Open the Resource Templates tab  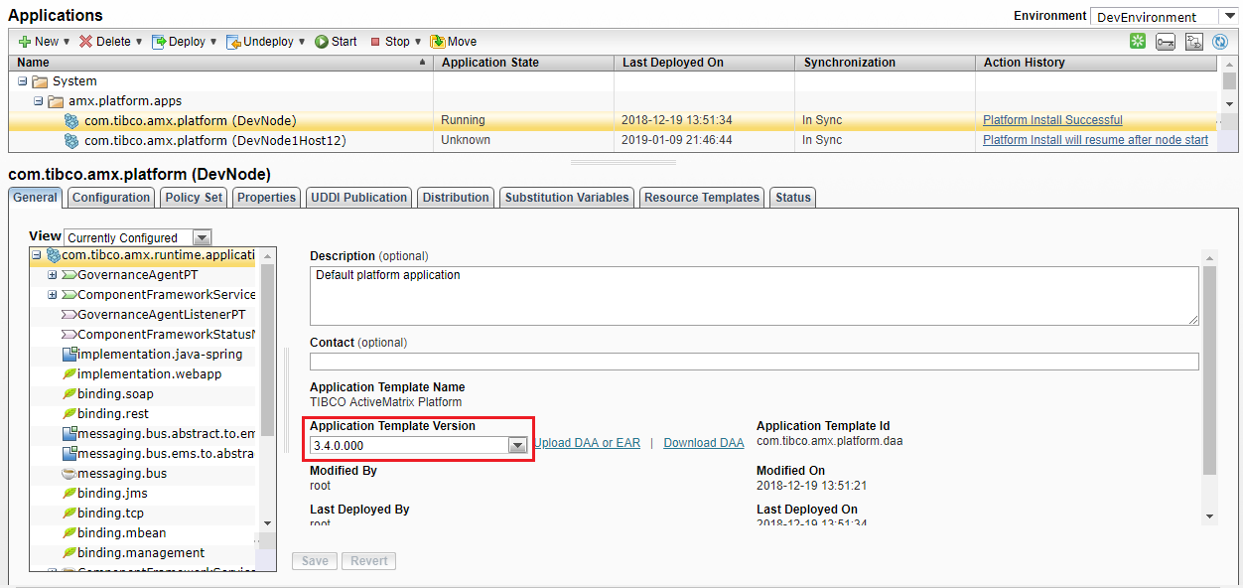click(x=702, y=198)
